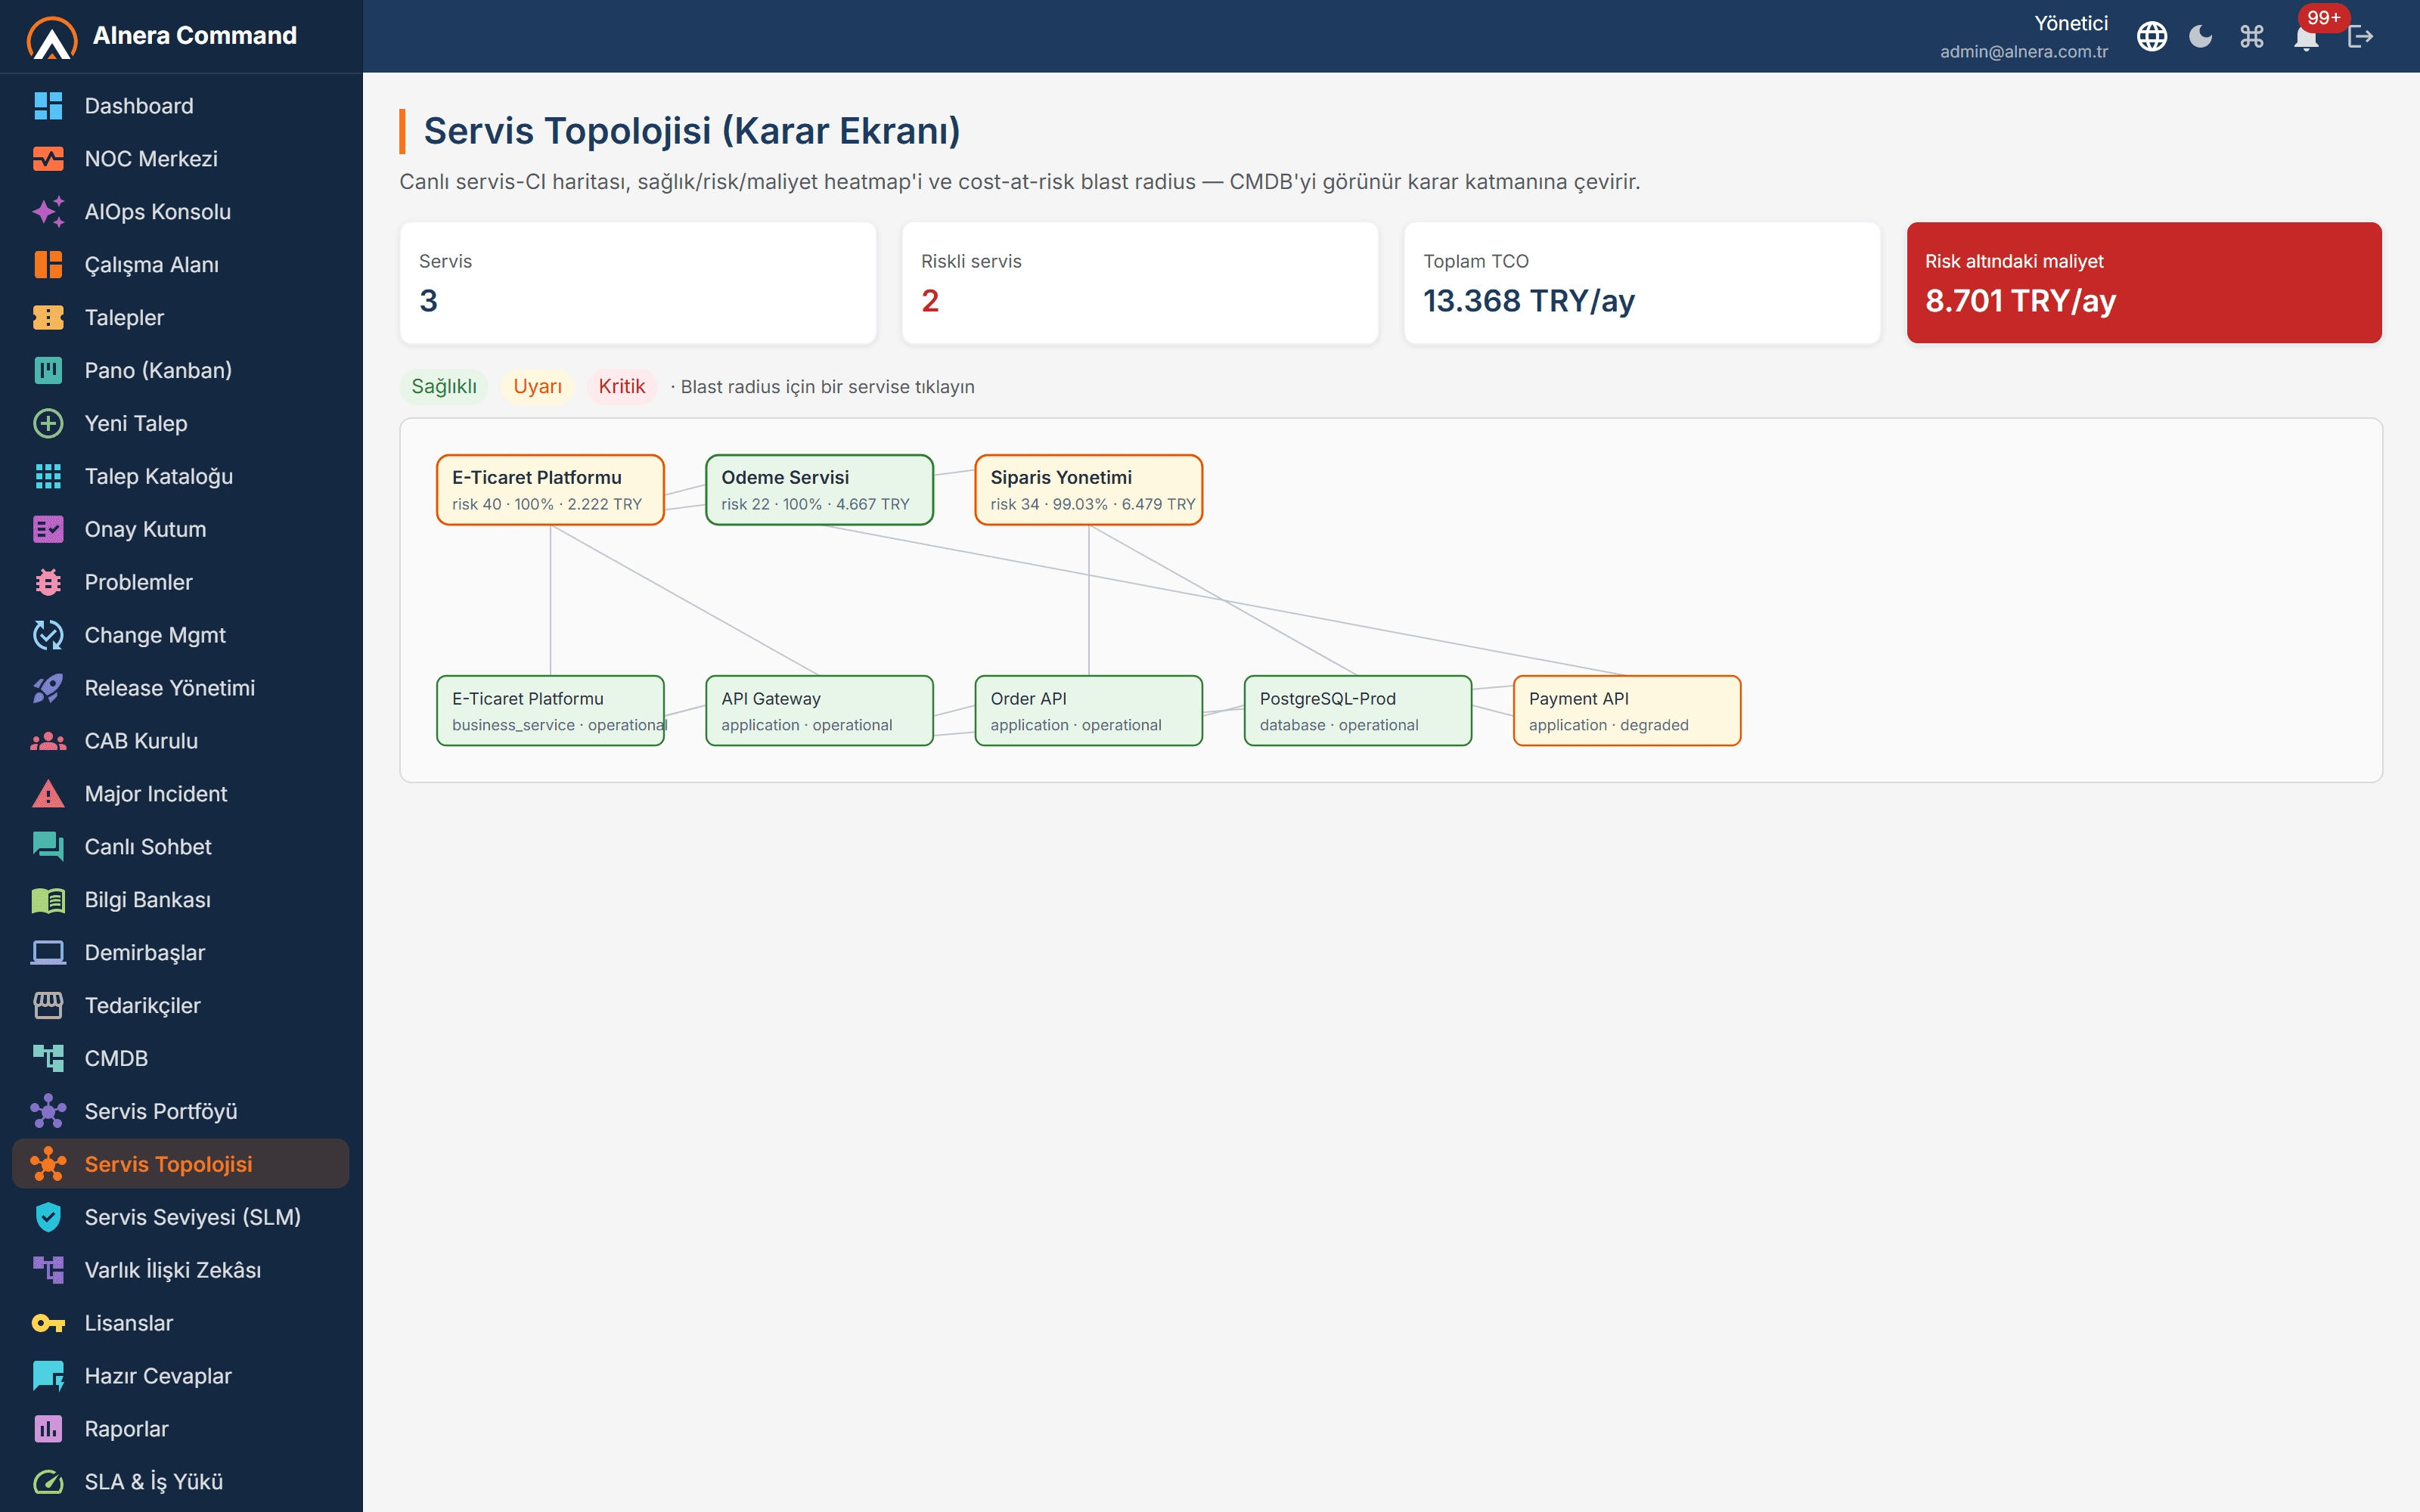Image resolution: width=2420 pixels, height=1512 pixels.
Task: Click Toplam TCO 13.368 TRY/ay card
Action: [x=1642, y=283]
